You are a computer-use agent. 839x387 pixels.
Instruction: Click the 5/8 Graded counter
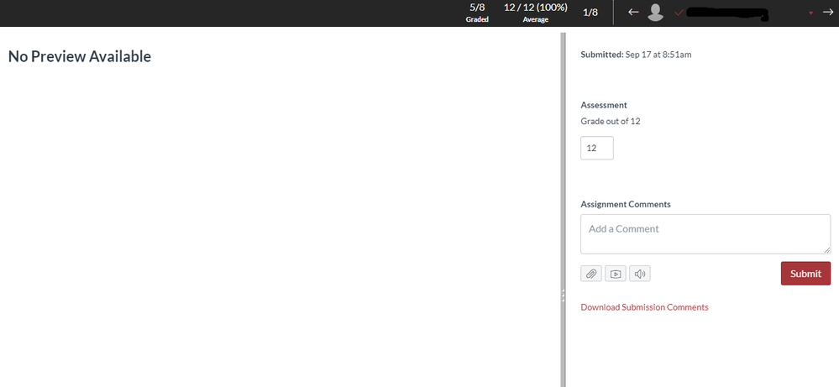pyautogui.click(x=477, y=13)
